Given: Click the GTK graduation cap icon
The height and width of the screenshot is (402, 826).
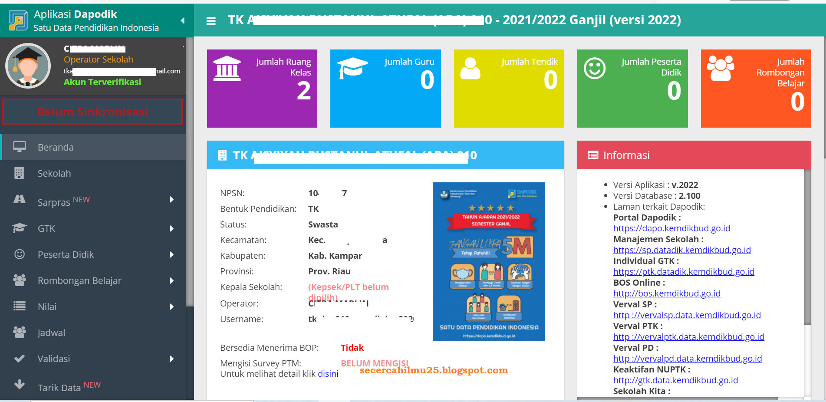Looking at the screenshot, I should [20, 228].
